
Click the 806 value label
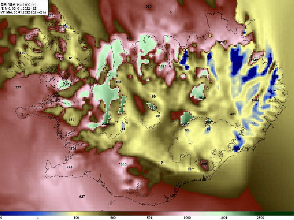(204, 164)
